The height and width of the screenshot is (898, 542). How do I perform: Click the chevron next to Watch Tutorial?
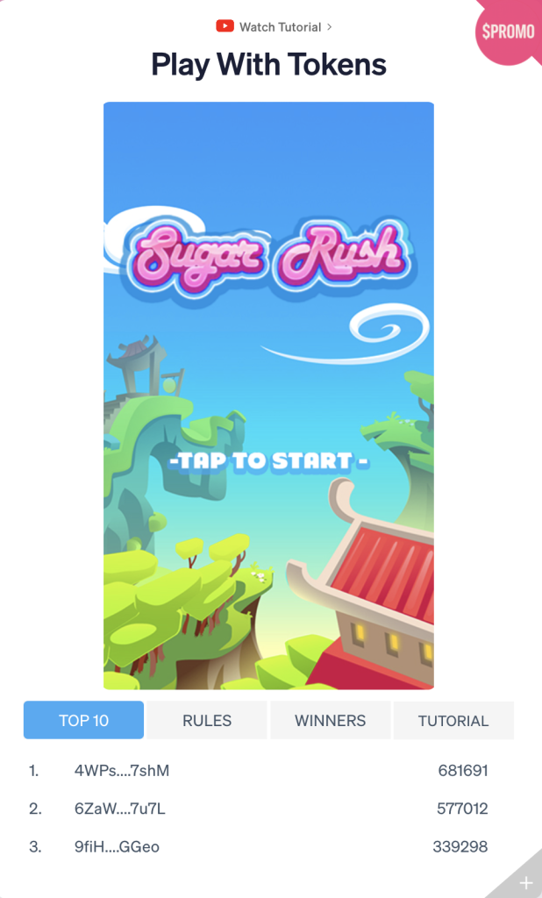click(x=330, y=27)
